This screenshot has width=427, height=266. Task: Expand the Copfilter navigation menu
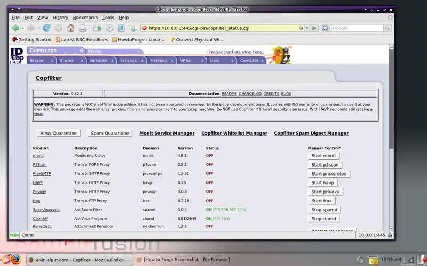(x=251, y=61)
